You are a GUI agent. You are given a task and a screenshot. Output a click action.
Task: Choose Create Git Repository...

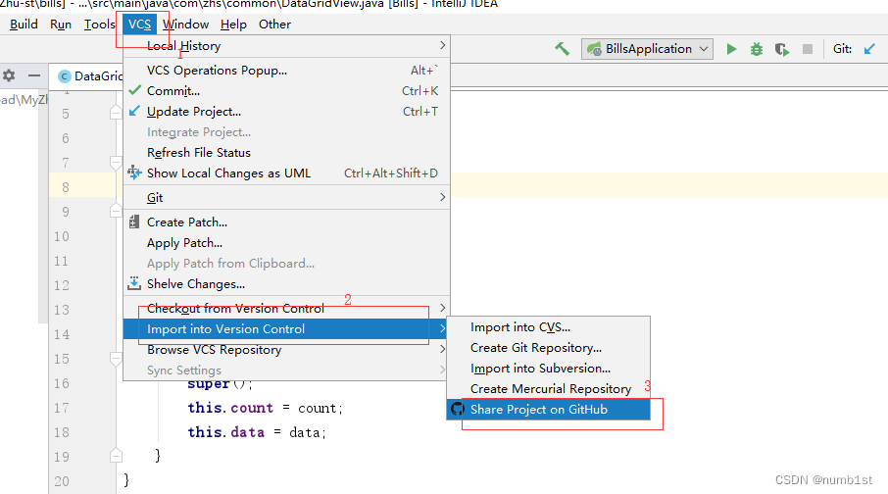click(548, 347)
